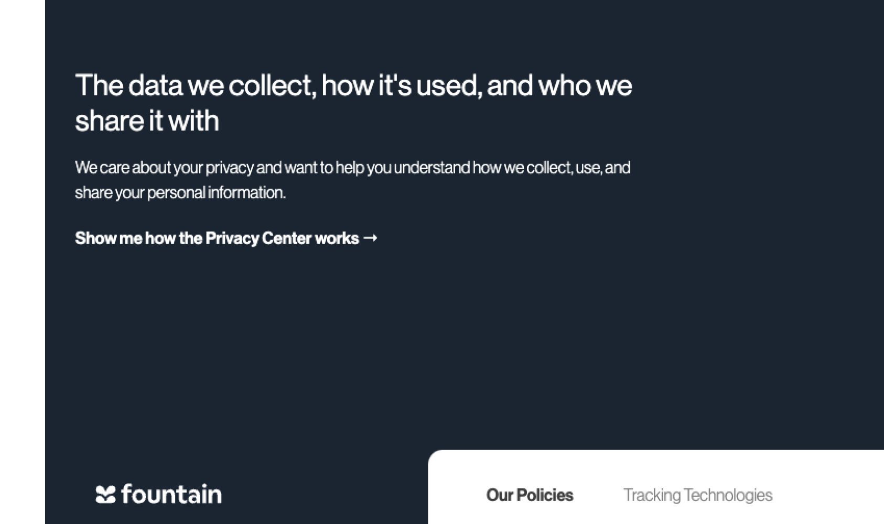The width and height of the screenshot is (884, 524).
Task: Click the white policies panel's rounded corner
Action: (x=436, y=458)
